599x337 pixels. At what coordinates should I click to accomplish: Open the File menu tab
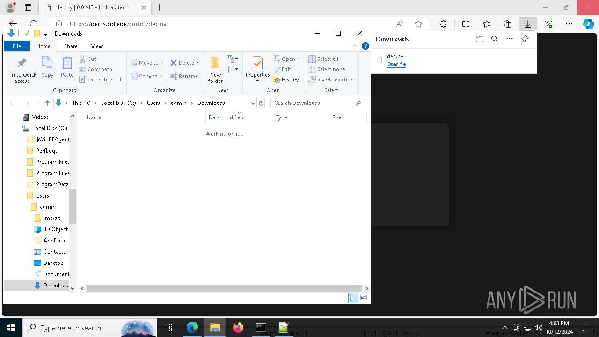coord(16,46)
